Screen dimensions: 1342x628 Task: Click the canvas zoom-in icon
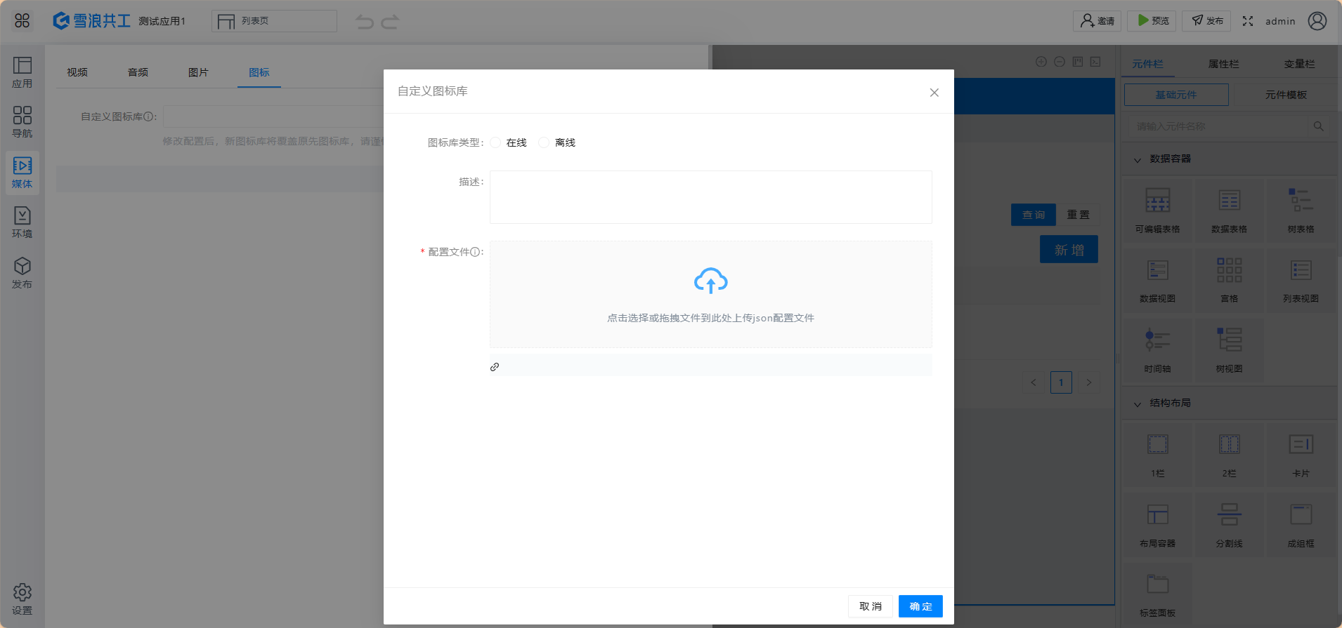[1041, 62]
